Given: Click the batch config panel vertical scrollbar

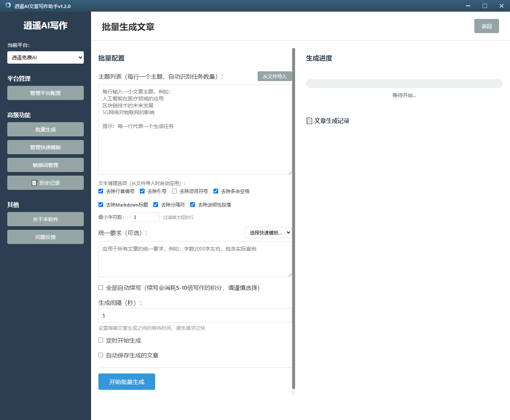Looking at the screenshot, I should [x=294, y=218].
